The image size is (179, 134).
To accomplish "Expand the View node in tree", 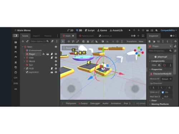I will click(x=24, y=58).
